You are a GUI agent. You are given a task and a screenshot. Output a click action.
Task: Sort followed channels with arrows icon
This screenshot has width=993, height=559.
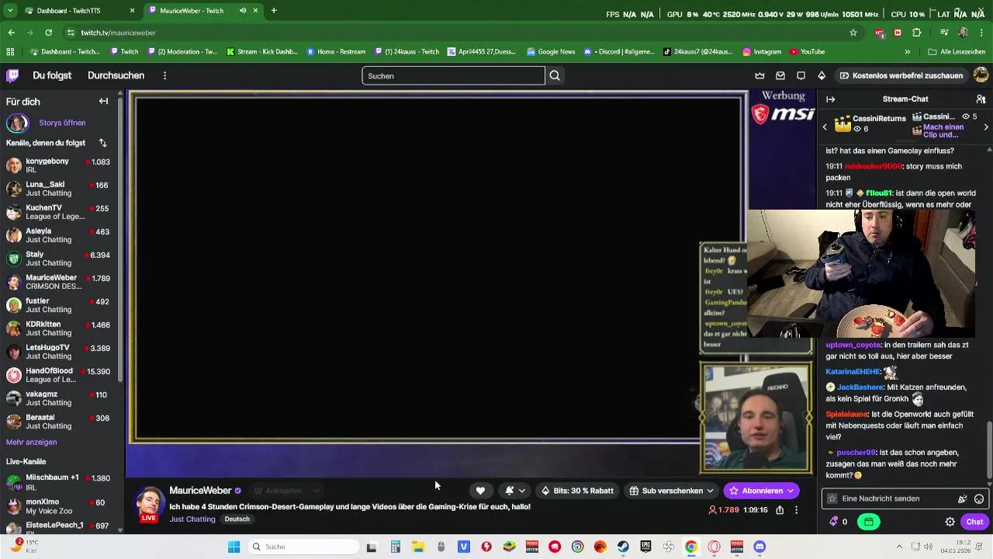(x=102, y=143)
